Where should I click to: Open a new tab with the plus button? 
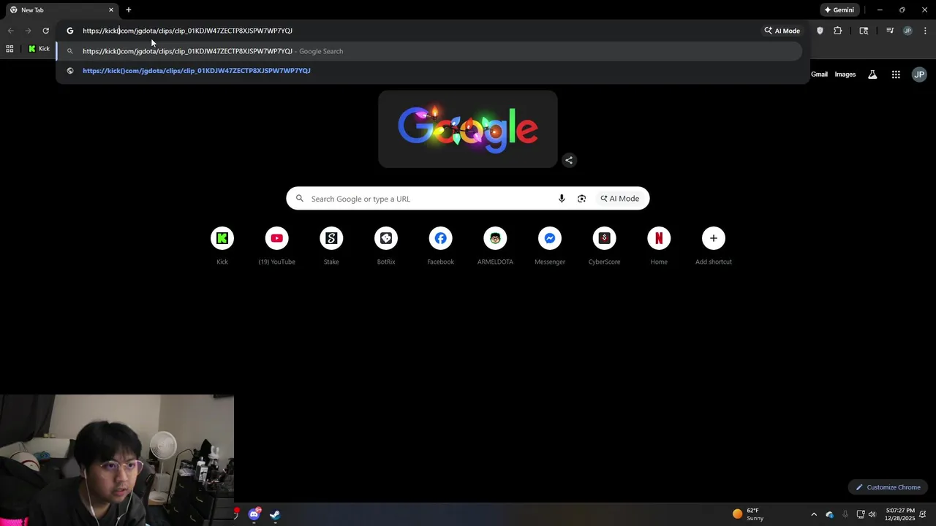[129, 10]
